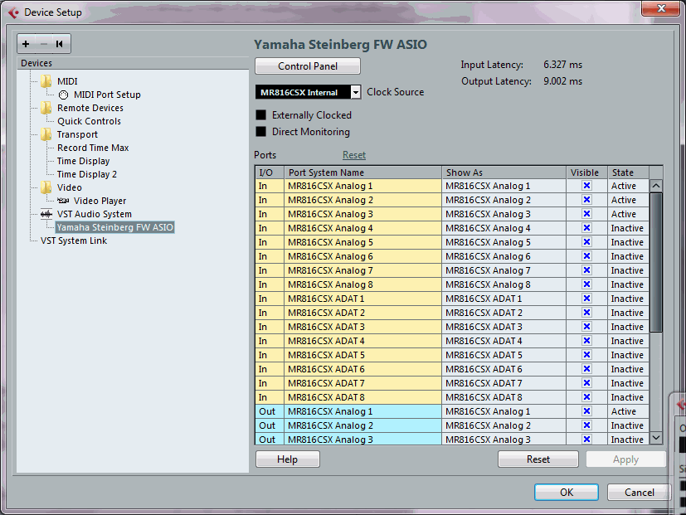The height and width of the screenshot is (515, 686).
Task: Click the reset devices icon in the toolbar
Action: pyautogui.click(x=59, y=44)
